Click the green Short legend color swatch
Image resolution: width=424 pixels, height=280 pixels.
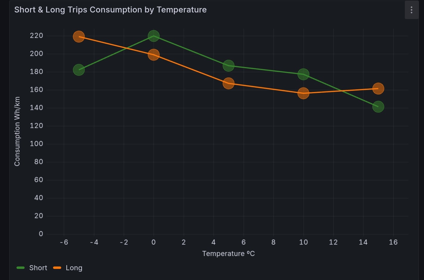[21, 268]
